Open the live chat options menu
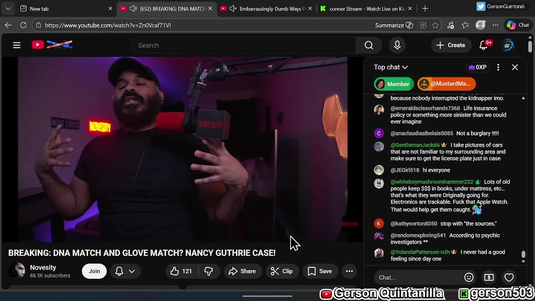 pos(498,67)
